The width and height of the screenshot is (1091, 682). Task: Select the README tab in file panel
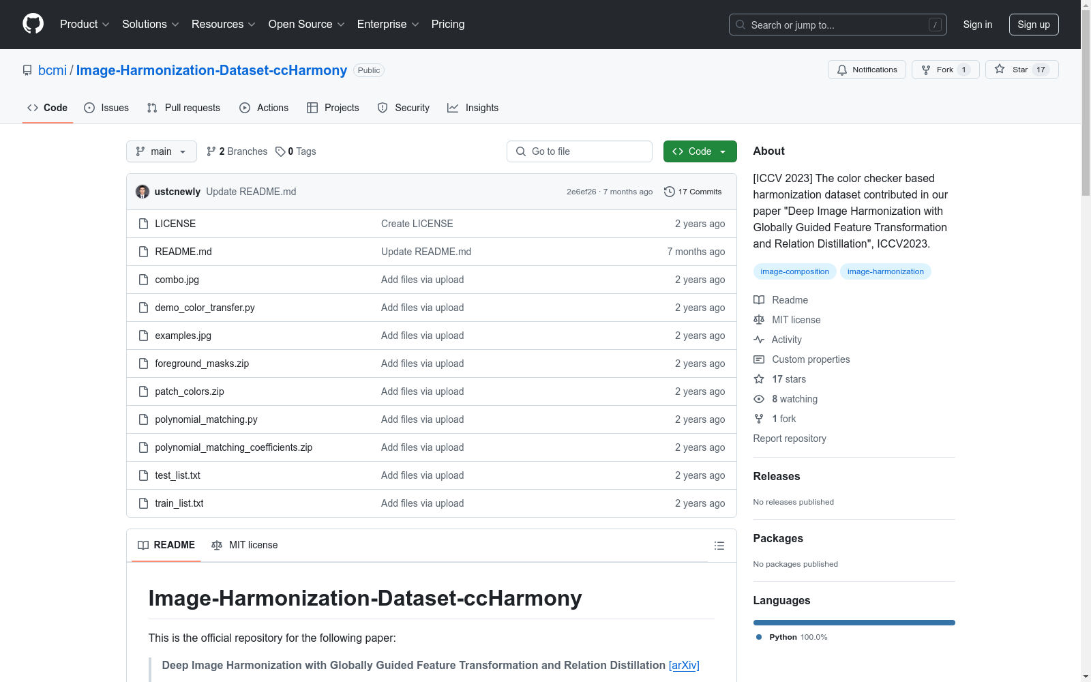click(166, 545)
